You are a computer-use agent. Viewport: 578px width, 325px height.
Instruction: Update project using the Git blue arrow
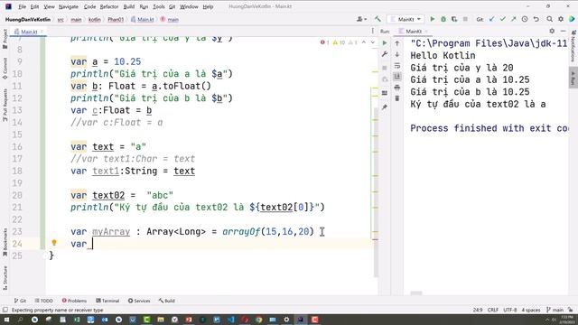click(x=491, y=19)
